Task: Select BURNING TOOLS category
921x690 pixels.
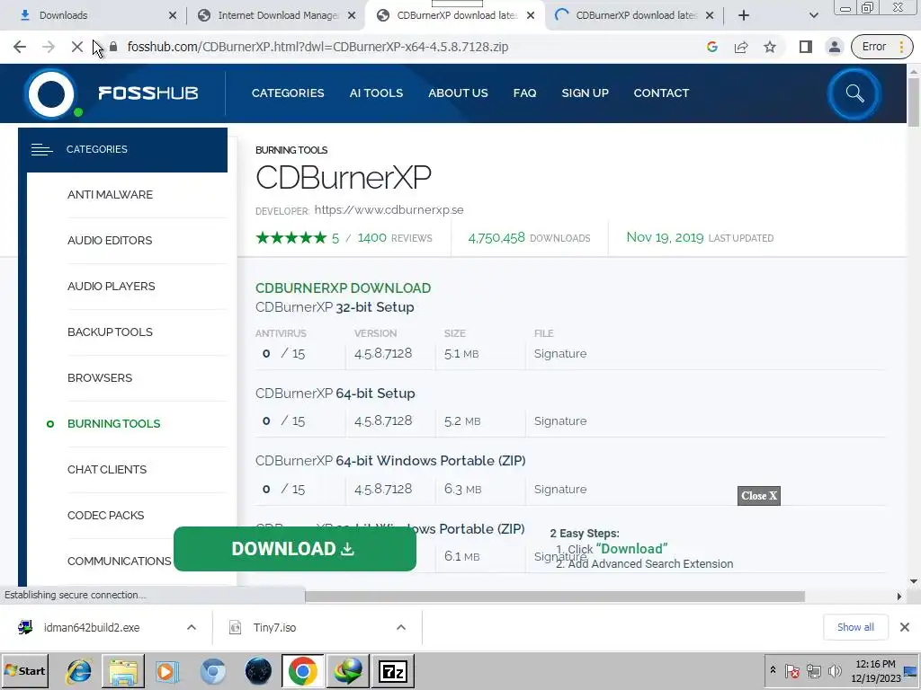Action: tap(114, 424)
